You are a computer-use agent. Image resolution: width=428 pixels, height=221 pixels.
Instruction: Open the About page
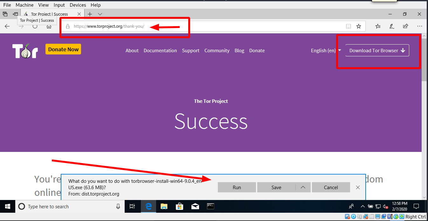132,51
